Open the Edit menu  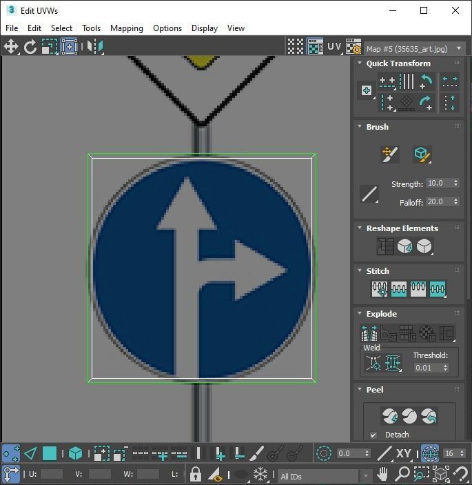point(34,28)
